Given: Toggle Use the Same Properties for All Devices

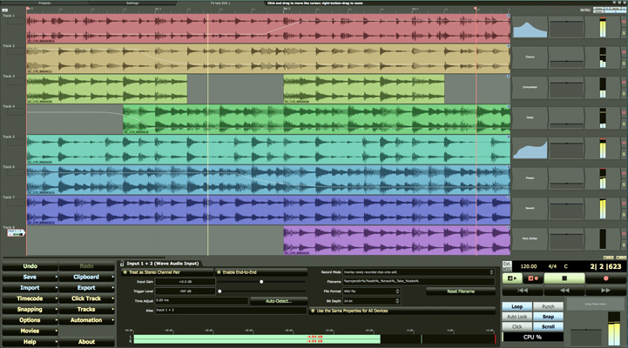Looking at the screenshot, I should pyautogui.click(x=402, y=311).
